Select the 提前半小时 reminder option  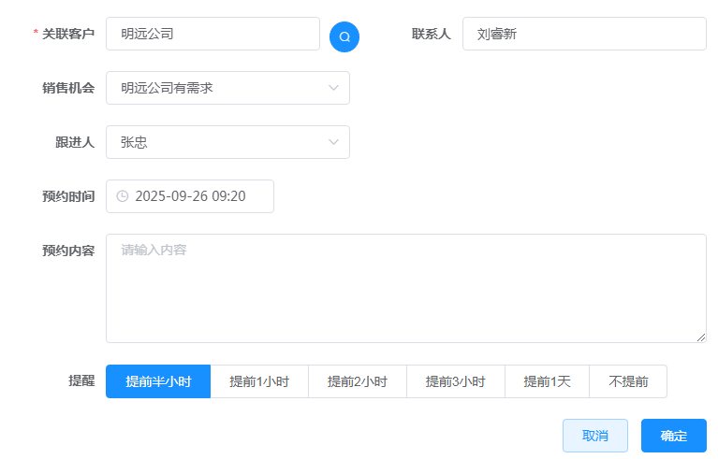(x=158, y=381)
